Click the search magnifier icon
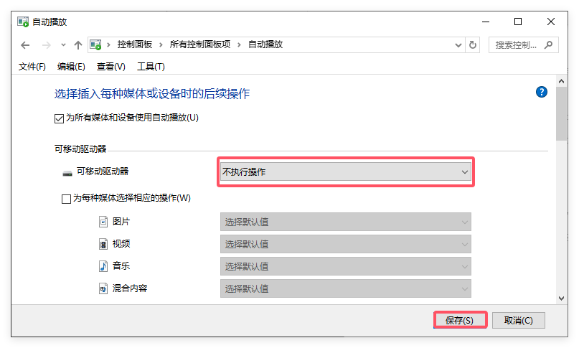Image resolution: width=579 pixels, height=348 pixels. [x=549, y=44]
